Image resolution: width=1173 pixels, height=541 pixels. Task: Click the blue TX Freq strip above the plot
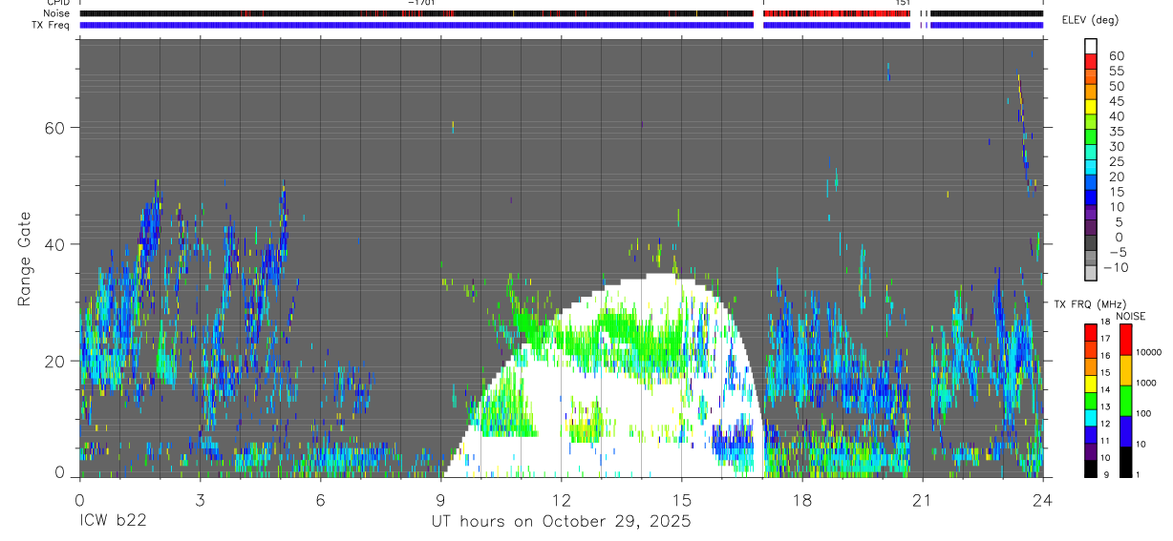coord(561,25)
